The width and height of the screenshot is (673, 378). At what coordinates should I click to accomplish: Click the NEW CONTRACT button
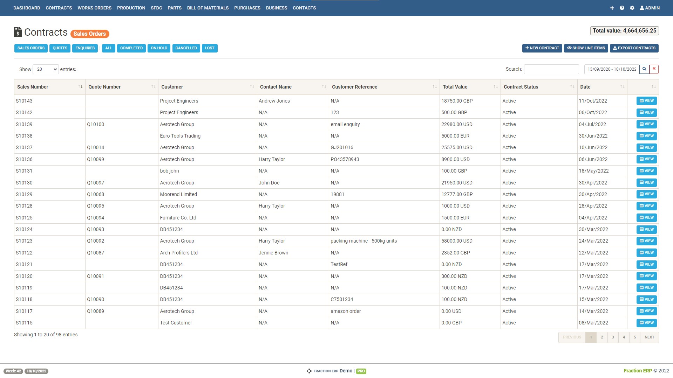point(542,48)
